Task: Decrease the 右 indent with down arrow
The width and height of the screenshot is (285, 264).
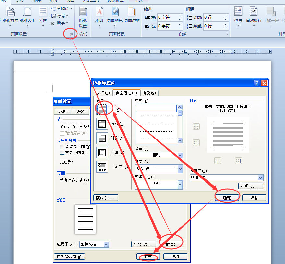Action: pyautogui.click(x=180, y=28)
